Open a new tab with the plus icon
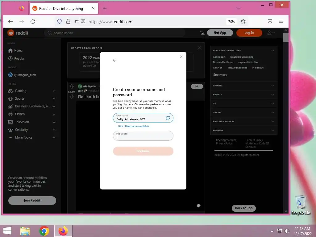 pos(105,8)
